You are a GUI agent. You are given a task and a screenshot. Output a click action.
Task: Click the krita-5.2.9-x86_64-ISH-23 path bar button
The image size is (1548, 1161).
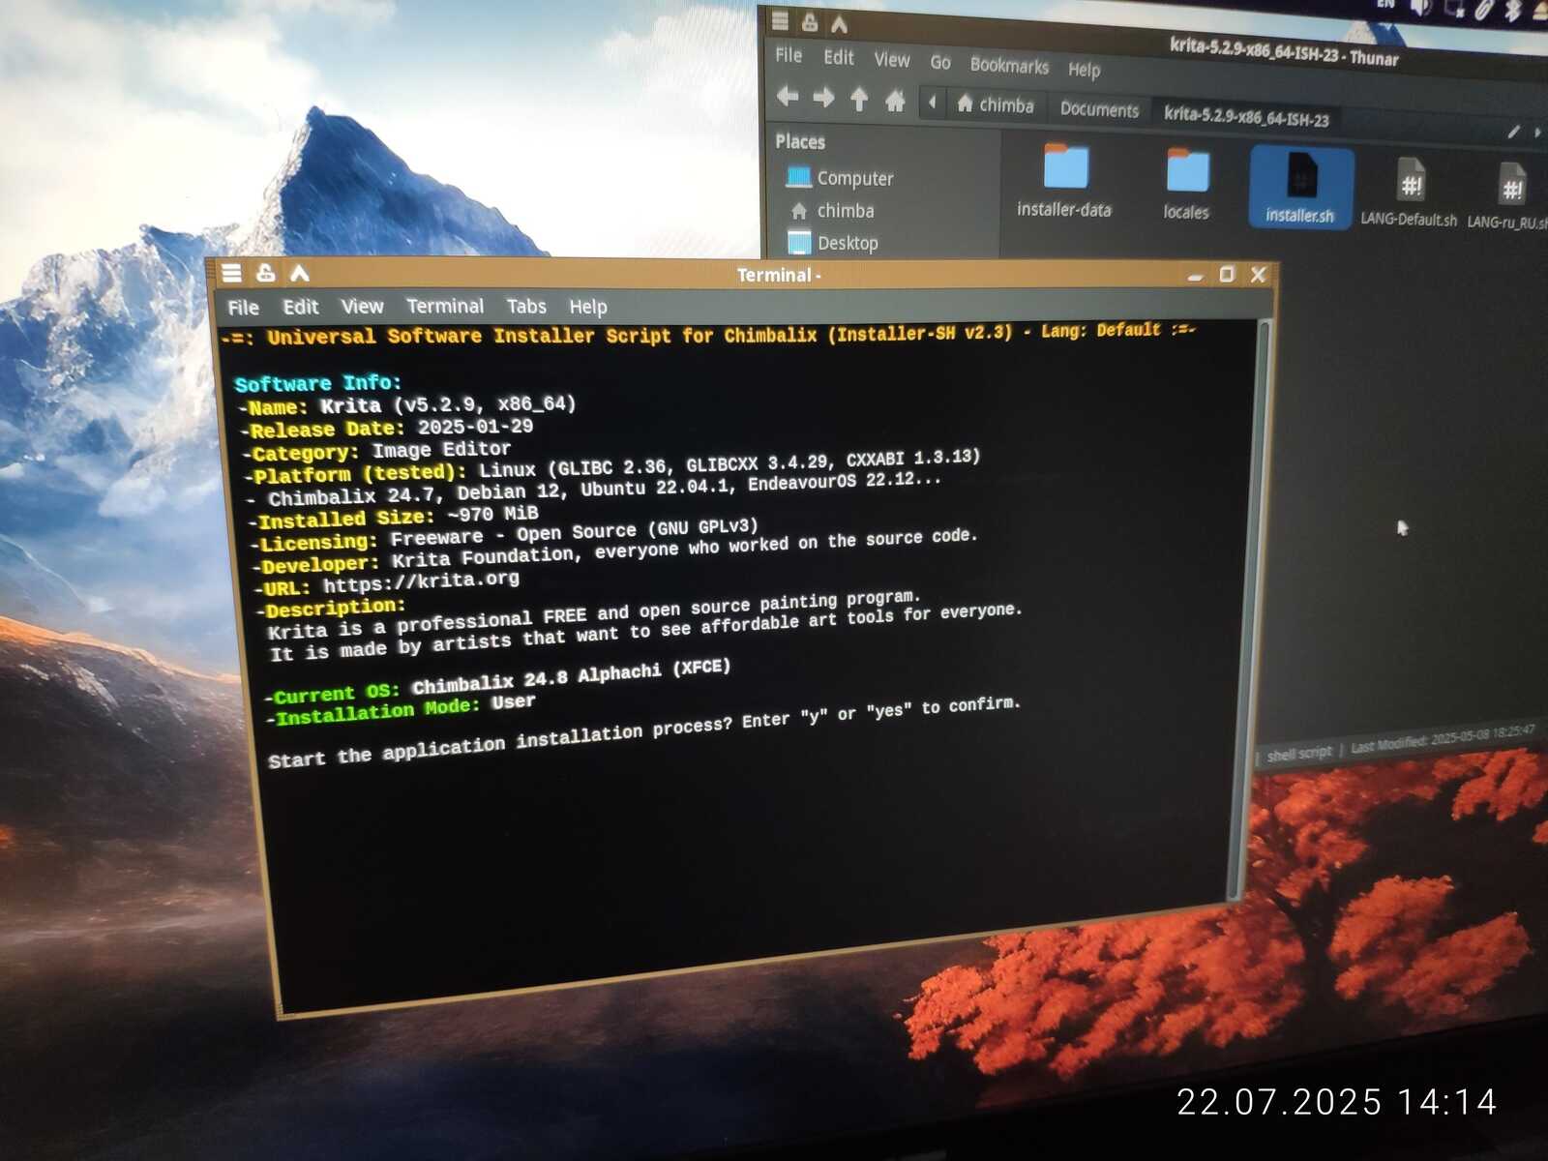(1246, 116)
